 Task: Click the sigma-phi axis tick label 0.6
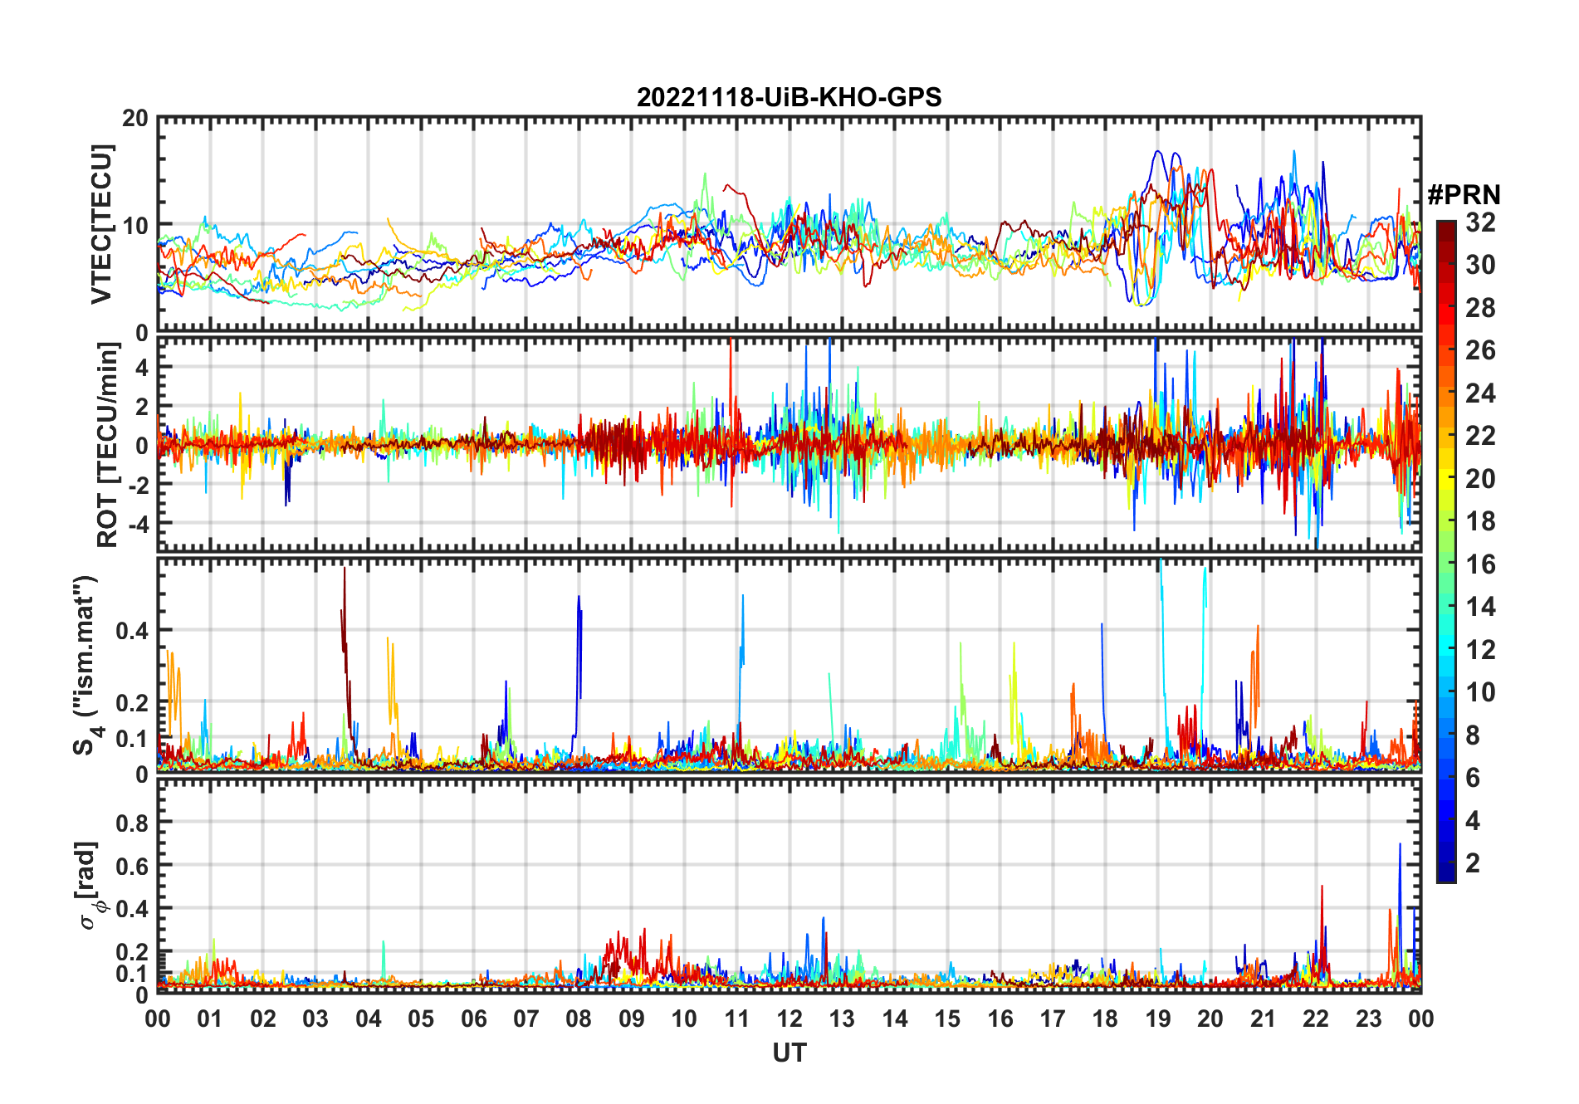pyautogui.click(x=132, y=866)
